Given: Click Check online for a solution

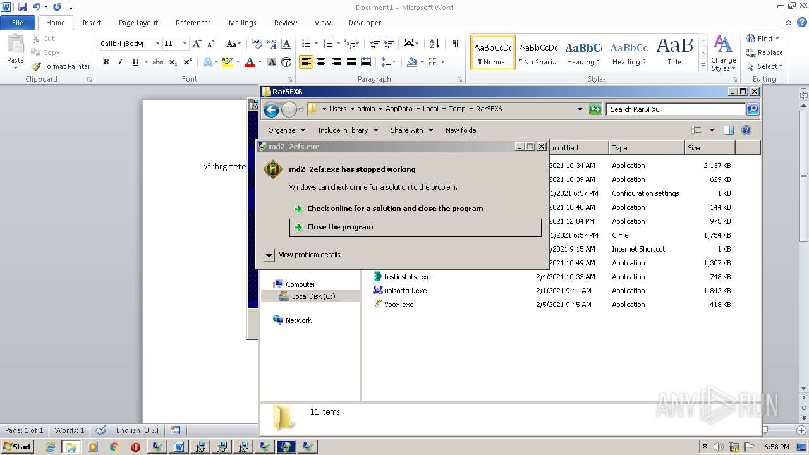Looking at the screenshot, I should 395,209.
